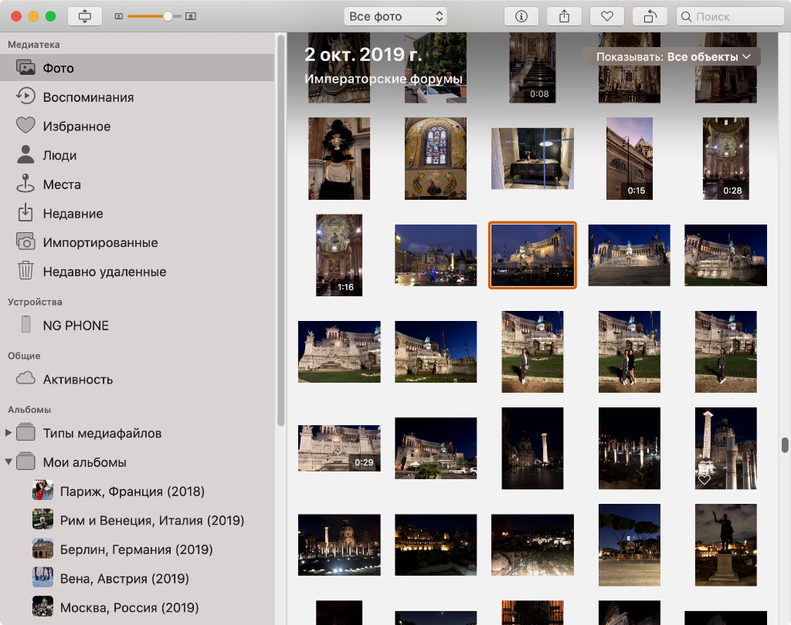Open Memories (Воспоминания) in sidebar
The height and width of the screenshot is (625, 791).
coord(88,97)
